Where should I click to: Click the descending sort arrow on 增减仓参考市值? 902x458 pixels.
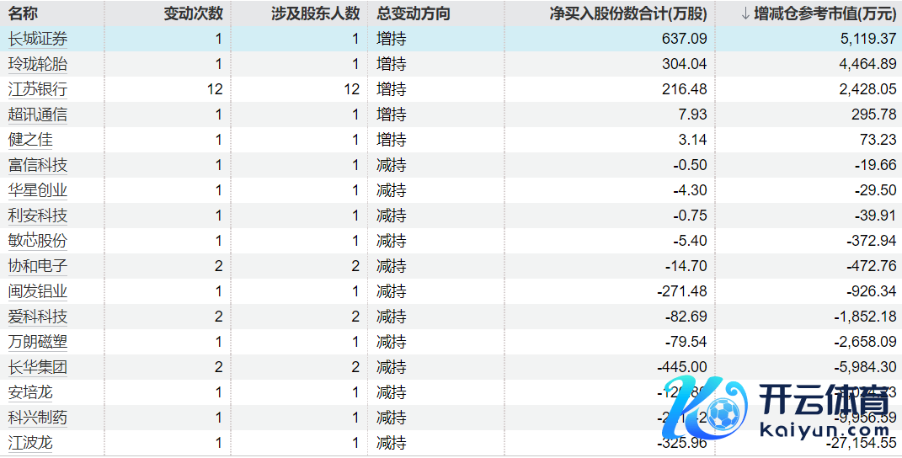point(745,13)
